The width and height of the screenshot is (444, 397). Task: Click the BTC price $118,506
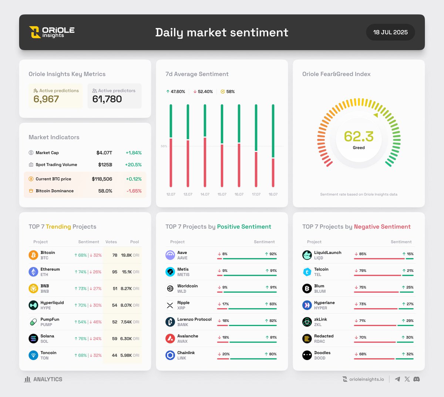tap(102, 179)
